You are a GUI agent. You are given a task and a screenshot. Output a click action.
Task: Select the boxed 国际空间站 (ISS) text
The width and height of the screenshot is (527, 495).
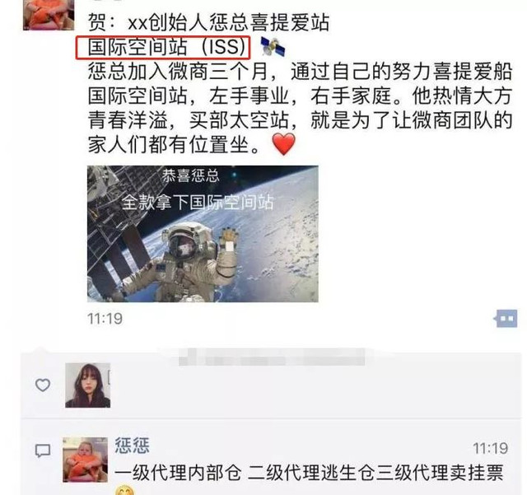tap(163, 47)
